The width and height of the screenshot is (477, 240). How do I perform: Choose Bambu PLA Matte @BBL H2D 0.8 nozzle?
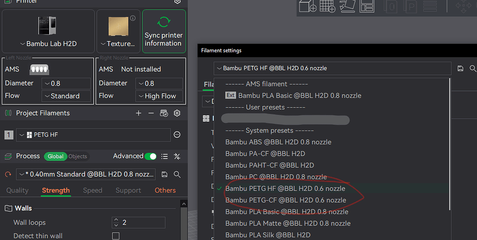pos(287,224)
